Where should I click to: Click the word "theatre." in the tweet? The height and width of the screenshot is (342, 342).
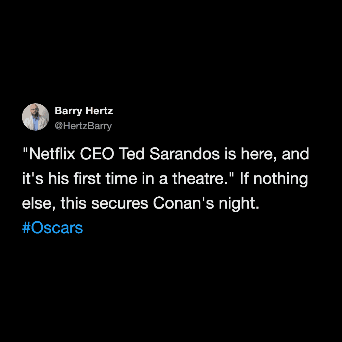click(200, 179)
